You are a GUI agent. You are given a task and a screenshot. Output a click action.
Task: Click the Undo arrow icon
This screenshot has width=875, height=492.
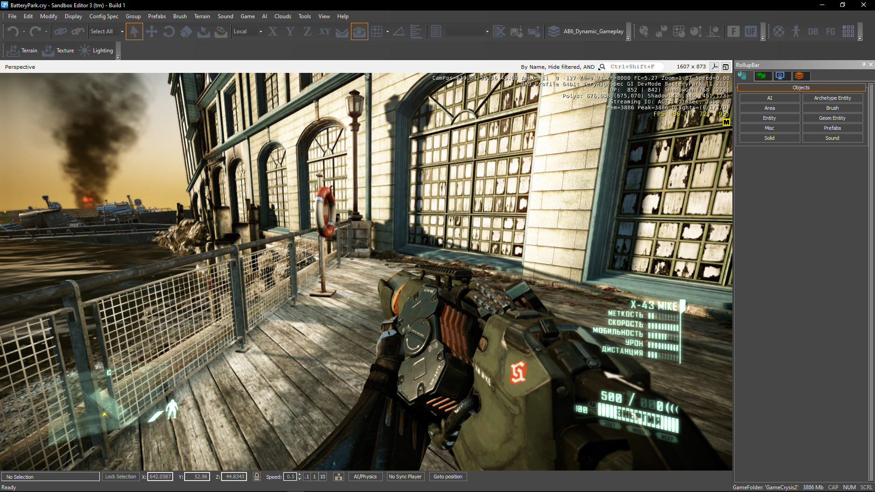click(13, 31)
